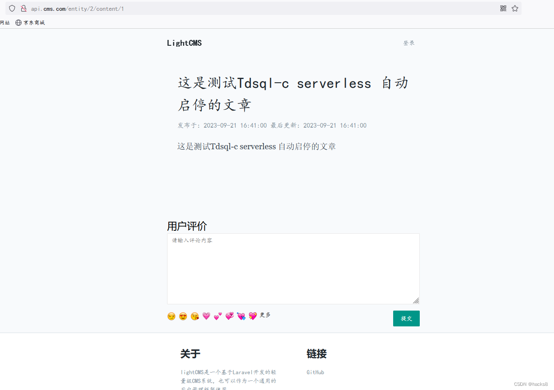Click the 关于 footer heading

[190, 354]
